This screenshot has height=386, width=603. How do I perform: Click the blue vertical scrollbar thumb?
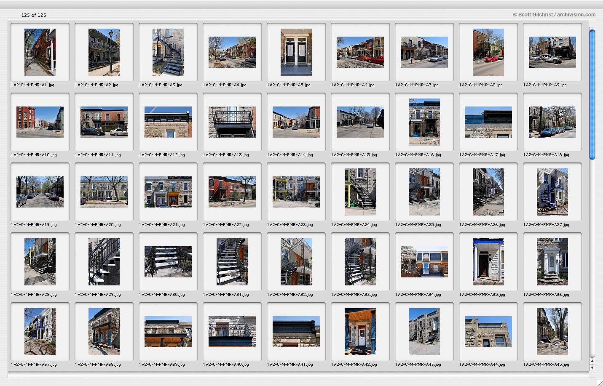[592, 94]
